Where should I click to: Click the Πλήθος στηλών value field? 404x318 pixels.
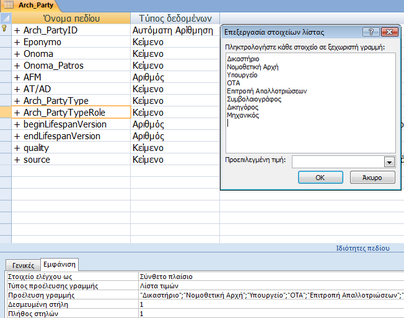click(271, 314)
